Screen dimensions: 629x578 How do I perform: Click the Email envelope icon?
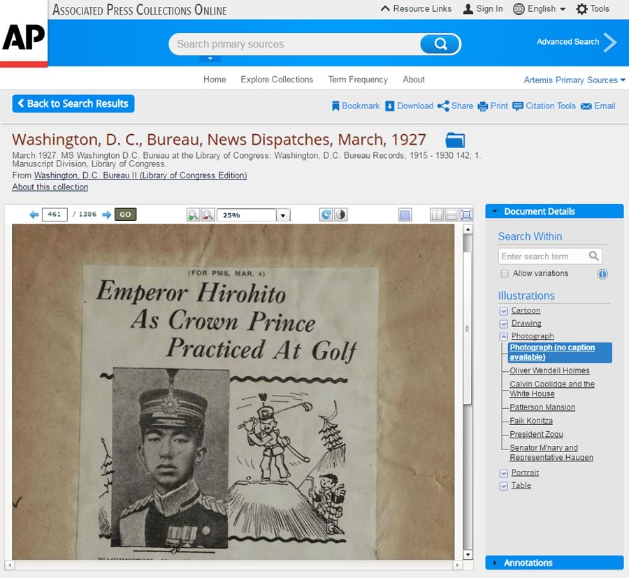tap(586, 106)
